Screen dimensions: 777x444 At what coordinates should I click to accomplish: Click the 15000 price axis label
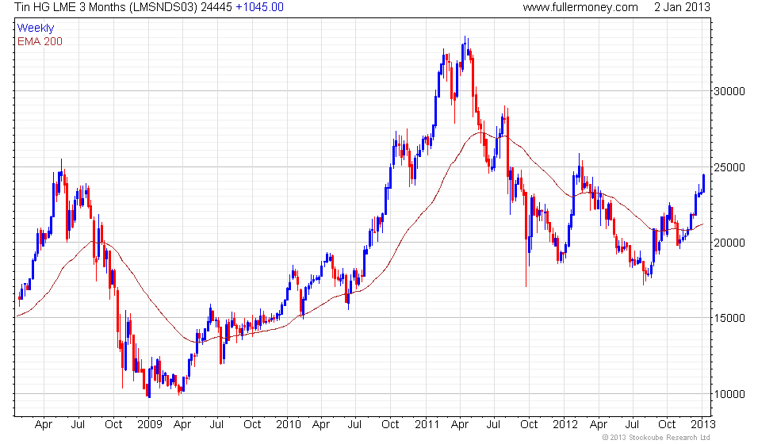(x=729, y=318)
